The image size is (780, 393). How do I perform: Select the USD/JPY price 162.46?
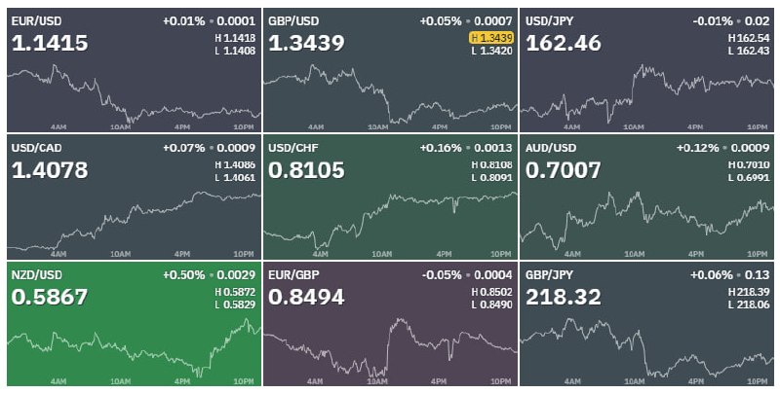564,43
